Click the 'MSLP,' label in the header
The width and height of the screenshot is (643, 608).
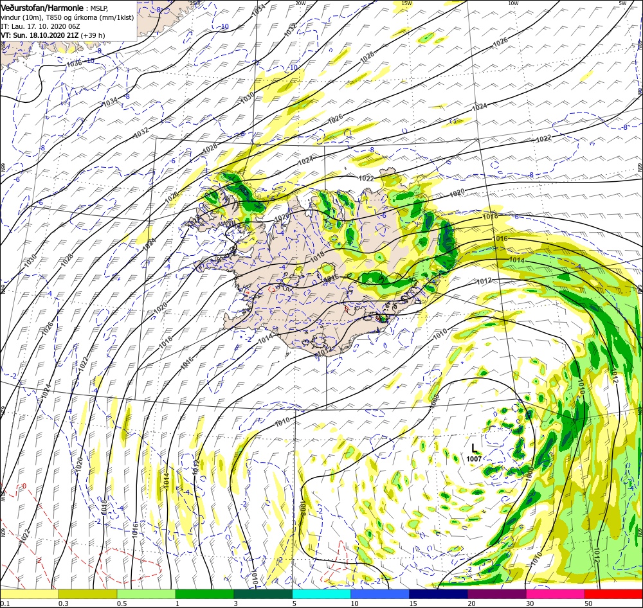pos(99,8)
